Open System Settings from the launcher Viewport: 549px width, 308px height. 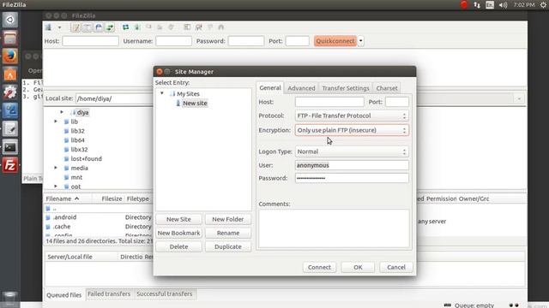(9, 92)
